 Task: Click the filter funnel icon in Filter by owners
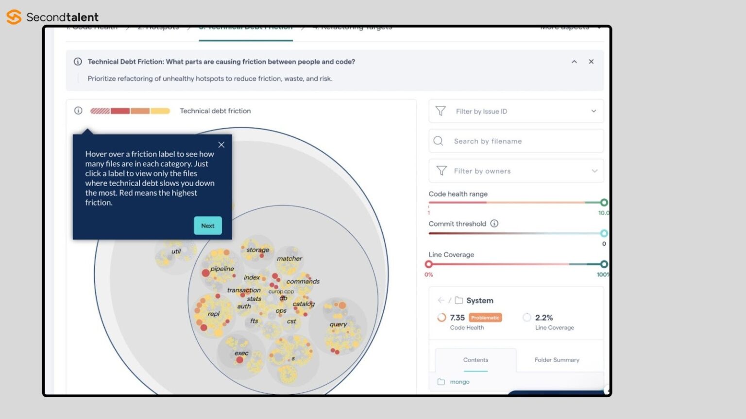coord(441,171)
